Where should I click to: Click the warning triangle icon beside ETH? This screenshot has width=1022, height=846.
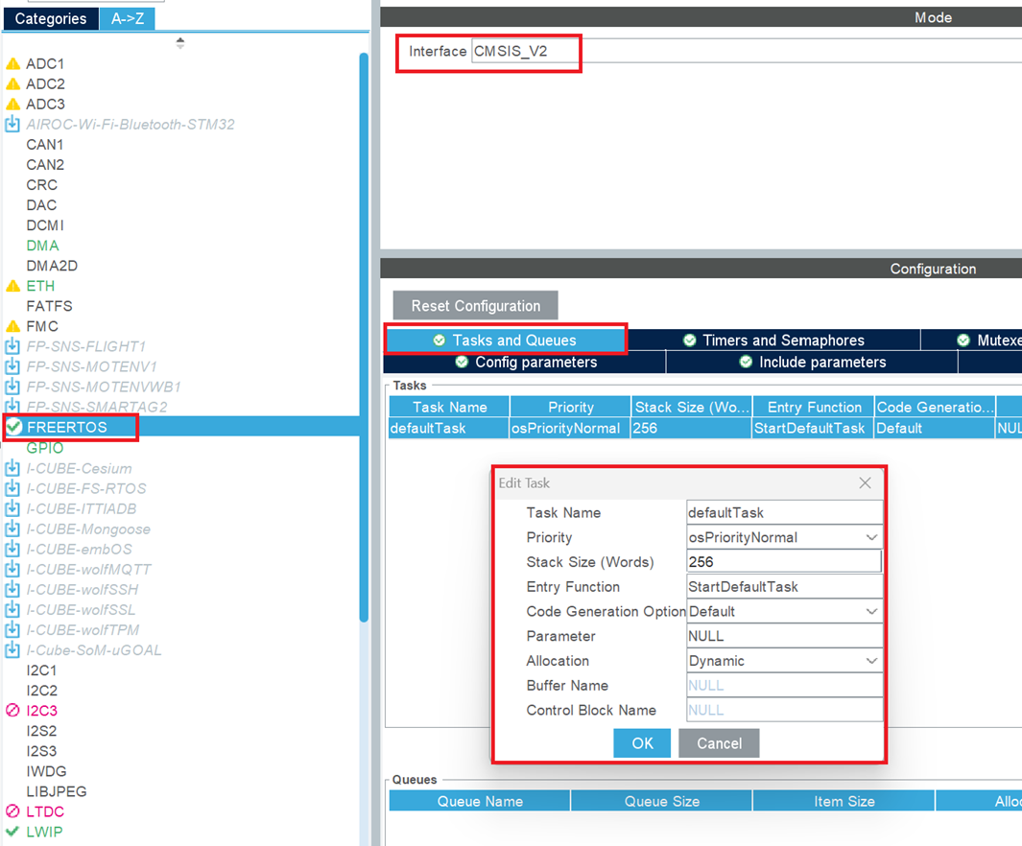[x=15, y=285]
